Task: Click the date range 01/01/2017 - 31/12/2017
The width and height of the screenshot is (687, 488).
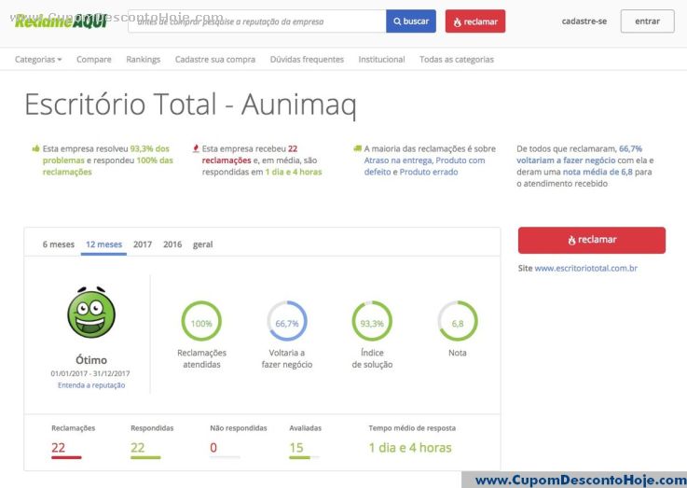Action: (x=90, y=373)
